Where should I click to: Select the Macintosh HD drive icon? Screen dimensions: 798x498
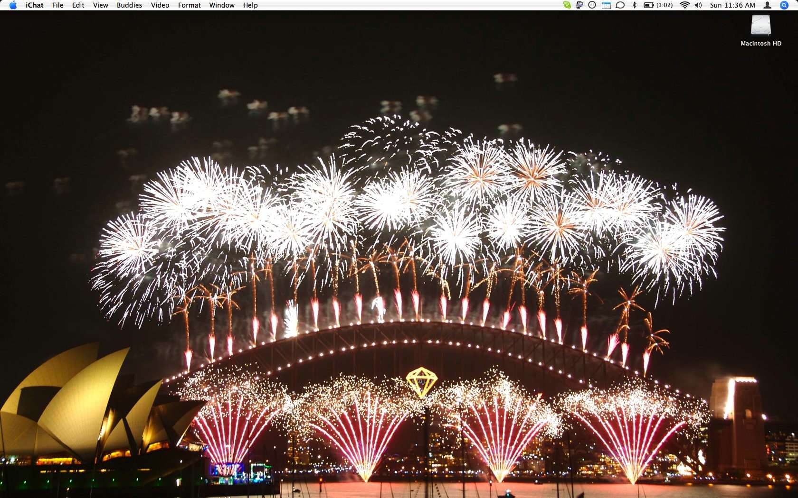(760, 26)
